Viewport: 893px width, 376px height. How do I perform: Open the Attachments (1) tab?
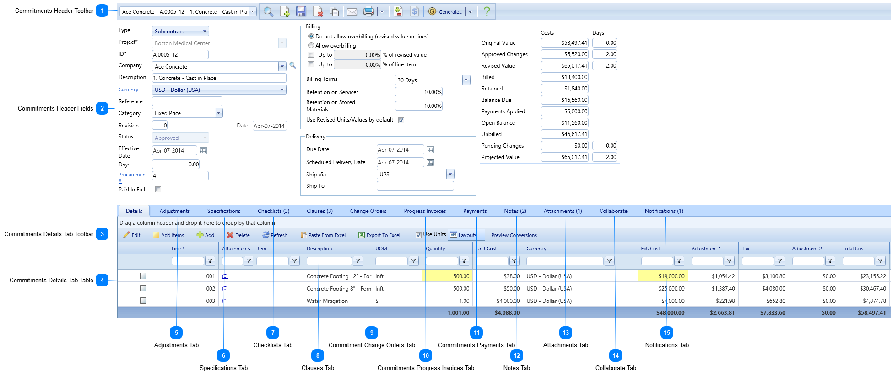coord(563,211)
